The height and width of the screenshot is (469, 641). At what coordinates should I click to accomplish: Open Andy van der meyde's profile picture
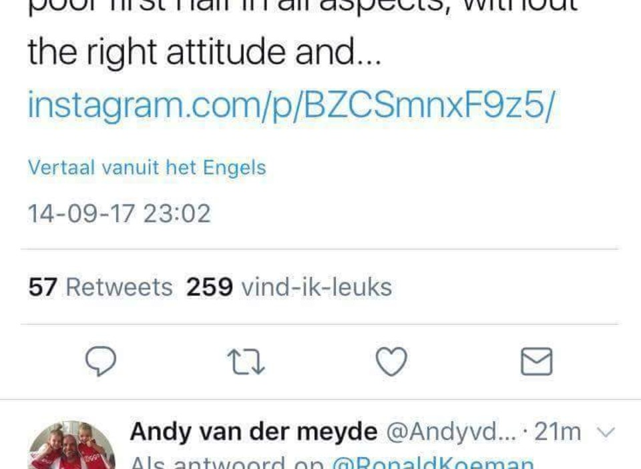coord(71,445)
